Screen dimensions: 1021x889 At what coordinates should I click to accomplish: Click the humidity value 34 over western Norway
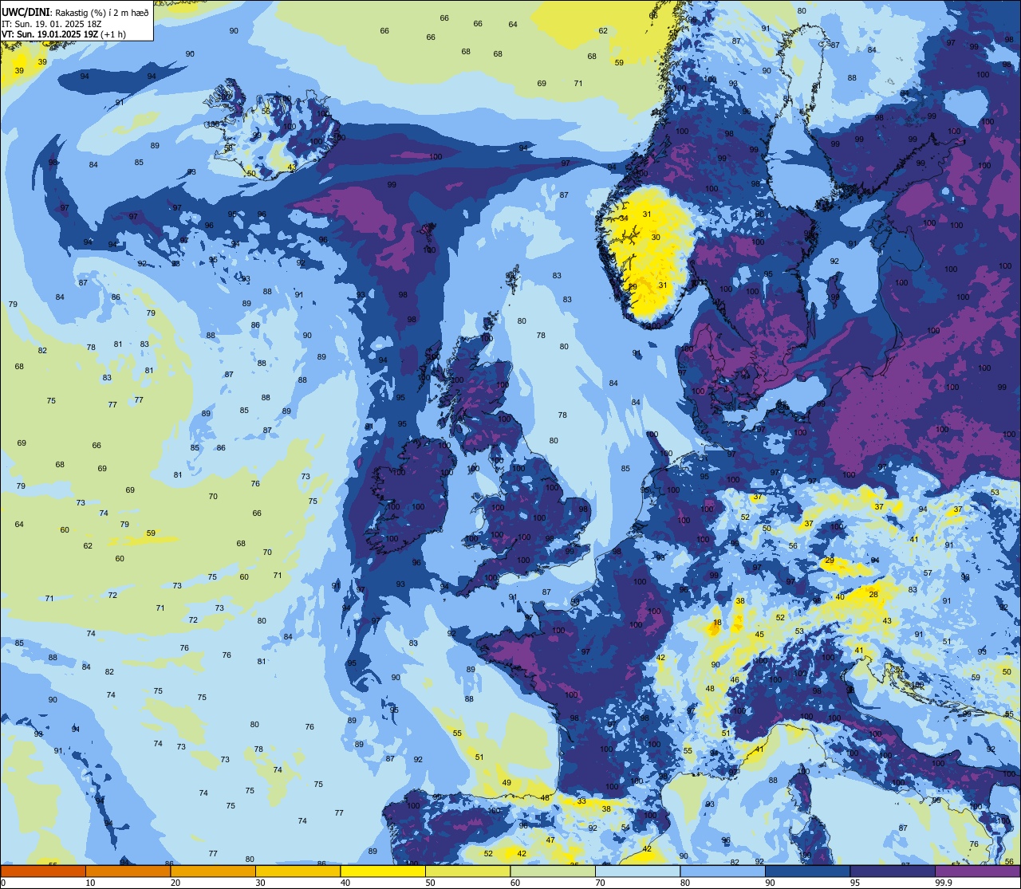click(x=624, y=218)
